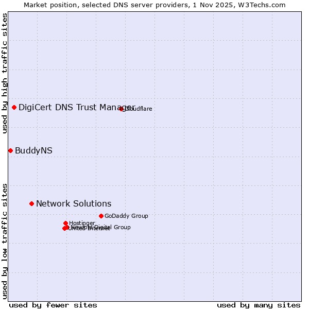This screenshot has height=309, width=309.
Task: Click the chart title mentioning W3Techs.com
Action: click(154, 5)
